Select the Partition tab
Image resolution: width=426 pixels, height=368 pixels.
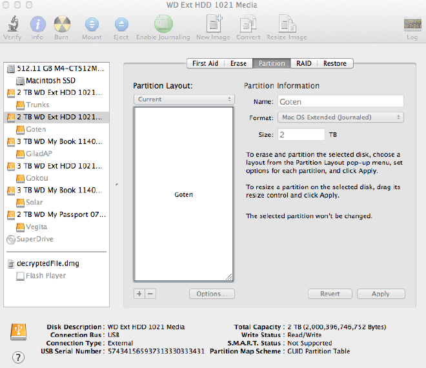pos(272,63)
